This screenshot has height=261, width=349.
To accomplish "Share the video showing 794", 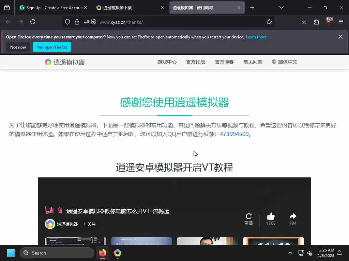I will click(293, 219).
